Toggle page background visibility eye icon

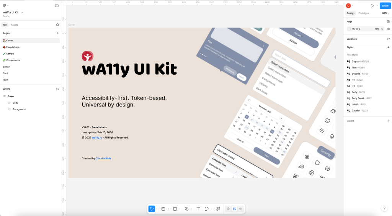point(388,29)
